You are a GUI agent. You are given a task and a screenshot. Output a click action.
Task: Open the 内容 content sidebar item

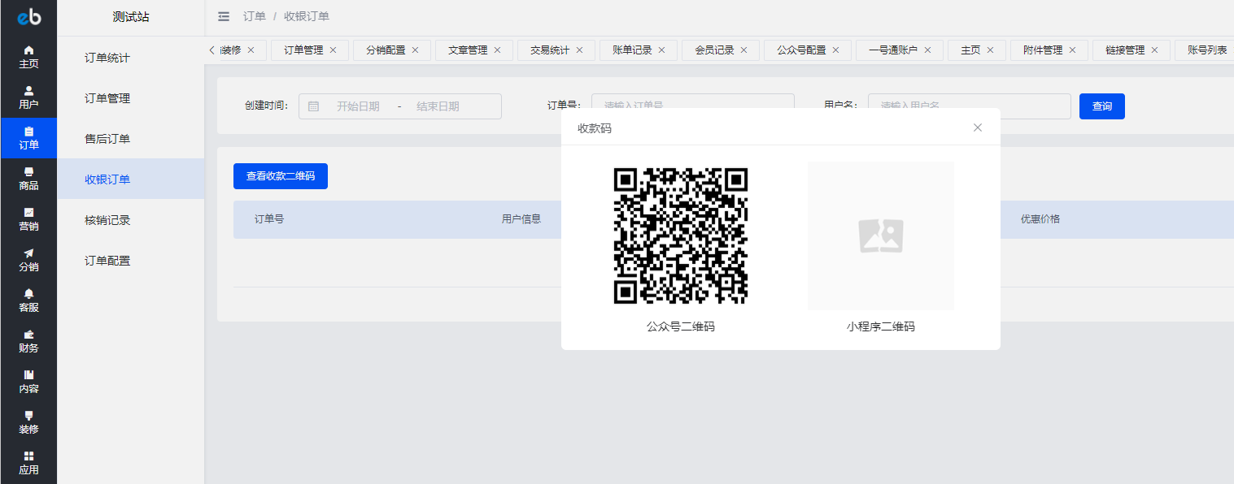point(28,382)
